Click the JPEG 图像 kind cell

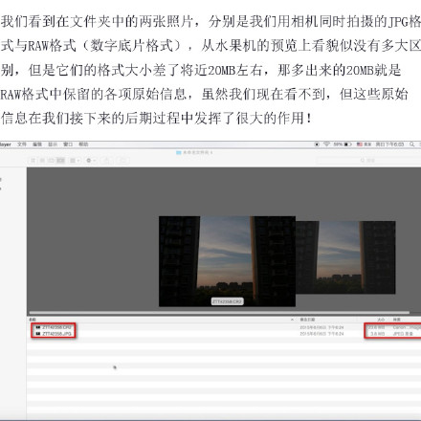click(403, 334)
